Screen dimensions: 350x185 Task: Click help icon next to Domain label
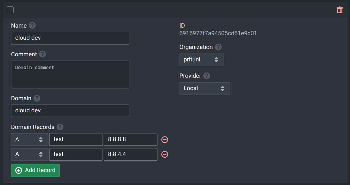click(x=37, y=98)
